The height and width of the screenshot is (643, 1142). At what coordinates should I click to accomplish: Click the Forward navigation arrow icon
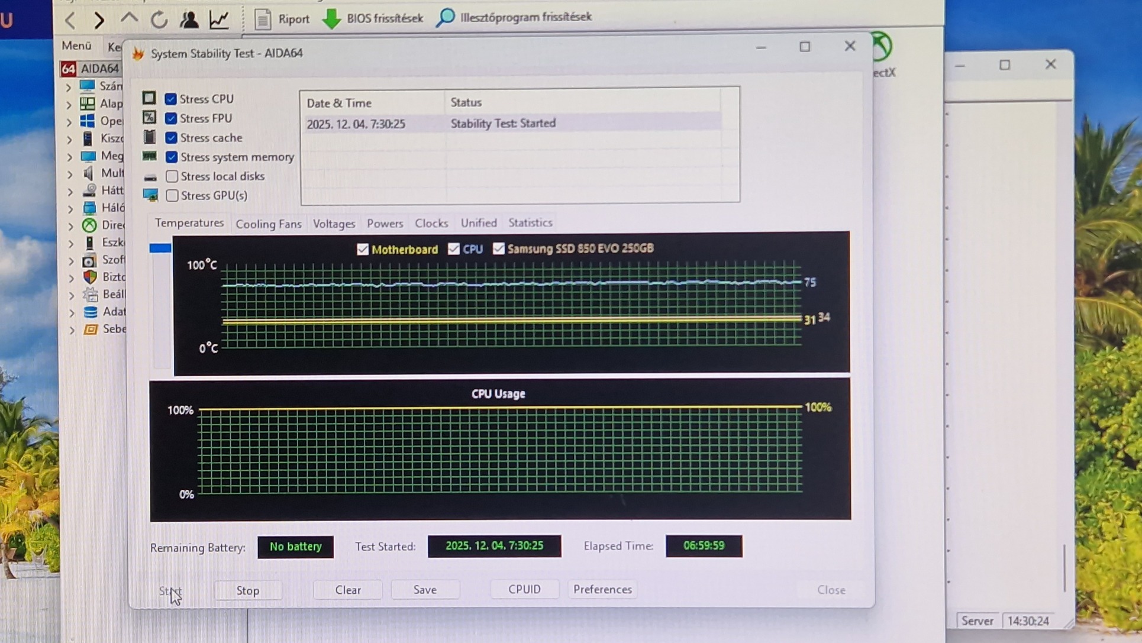99,21
